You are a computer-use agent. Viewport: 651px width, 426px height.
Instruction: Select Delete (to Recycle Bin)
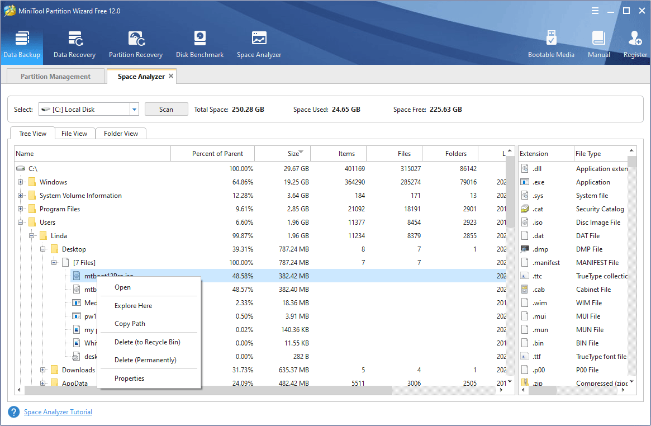click(x=149, y=342)
